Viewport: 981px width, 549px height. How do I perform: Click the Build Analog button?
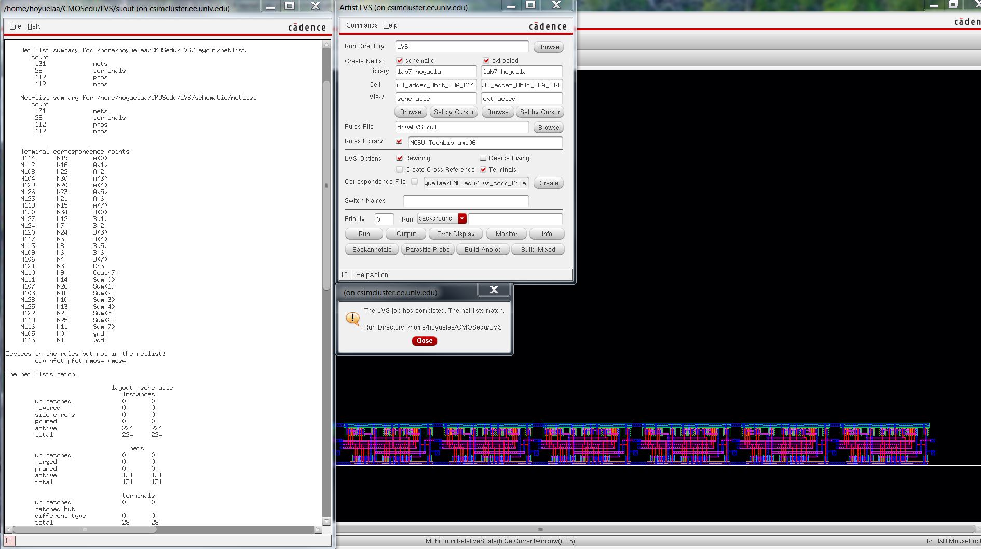(483, 250)
